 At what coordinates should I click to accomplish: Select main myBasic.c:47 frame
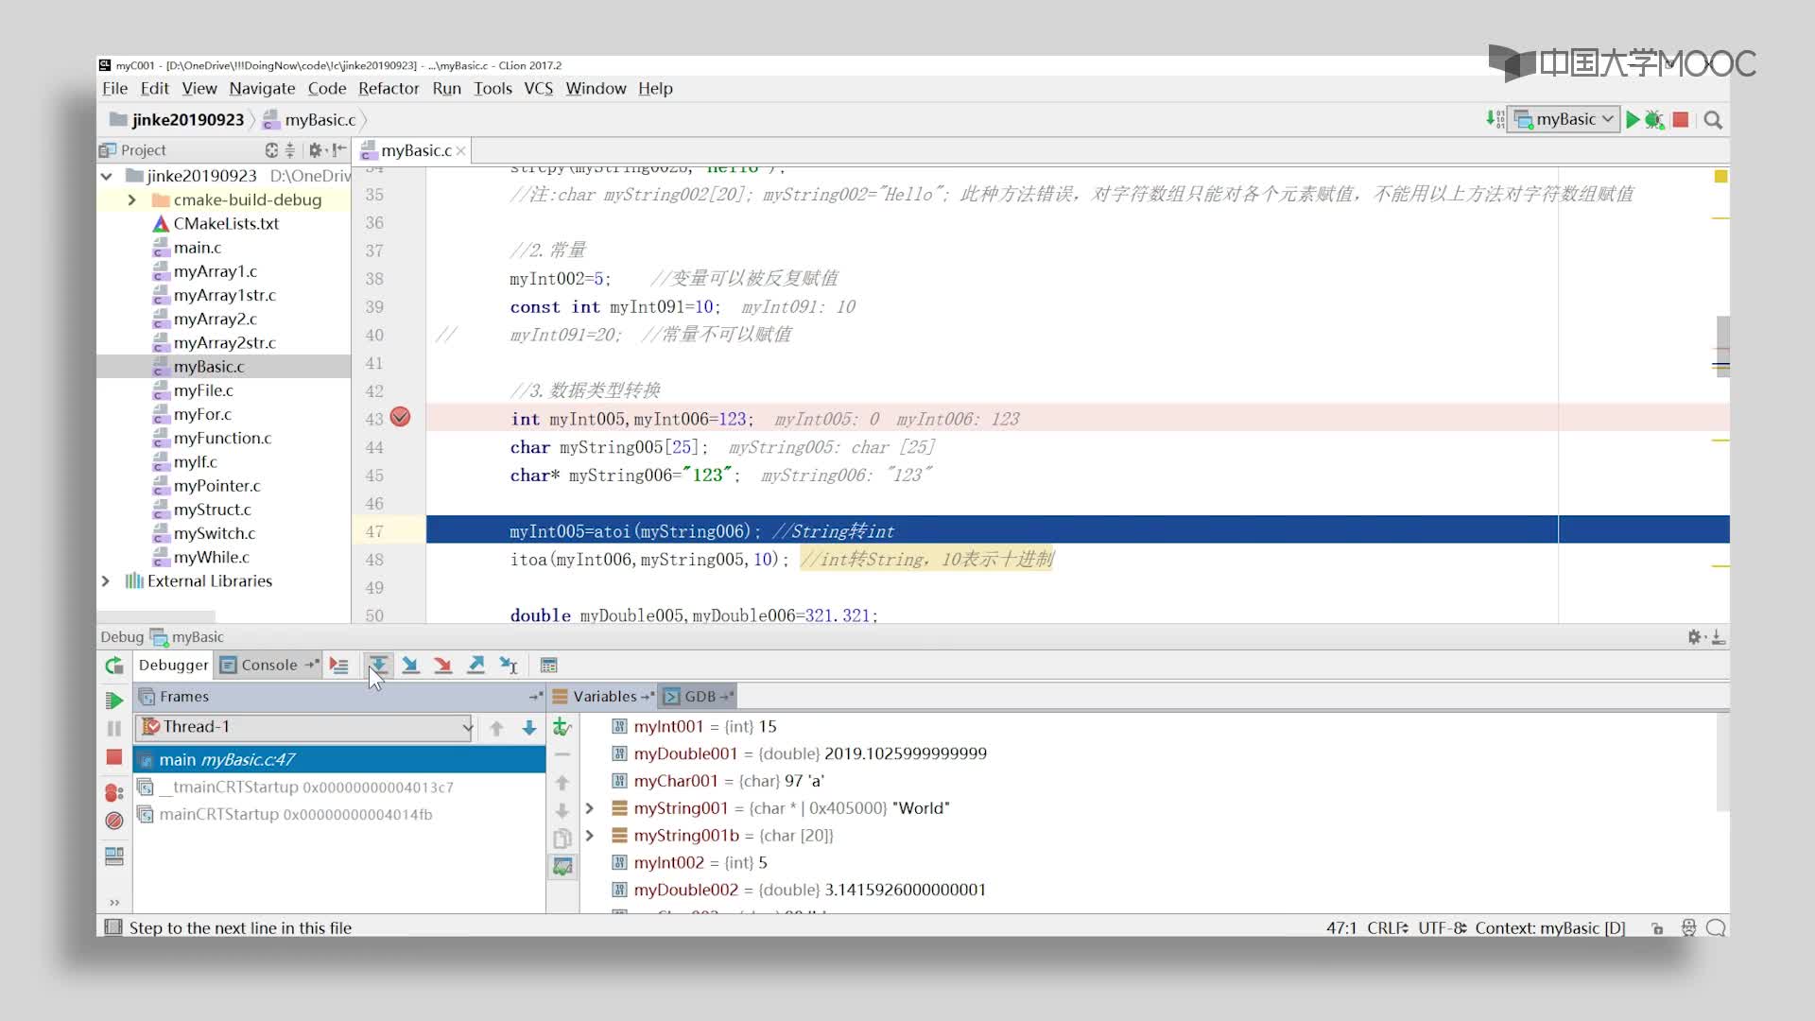point(339,760)
